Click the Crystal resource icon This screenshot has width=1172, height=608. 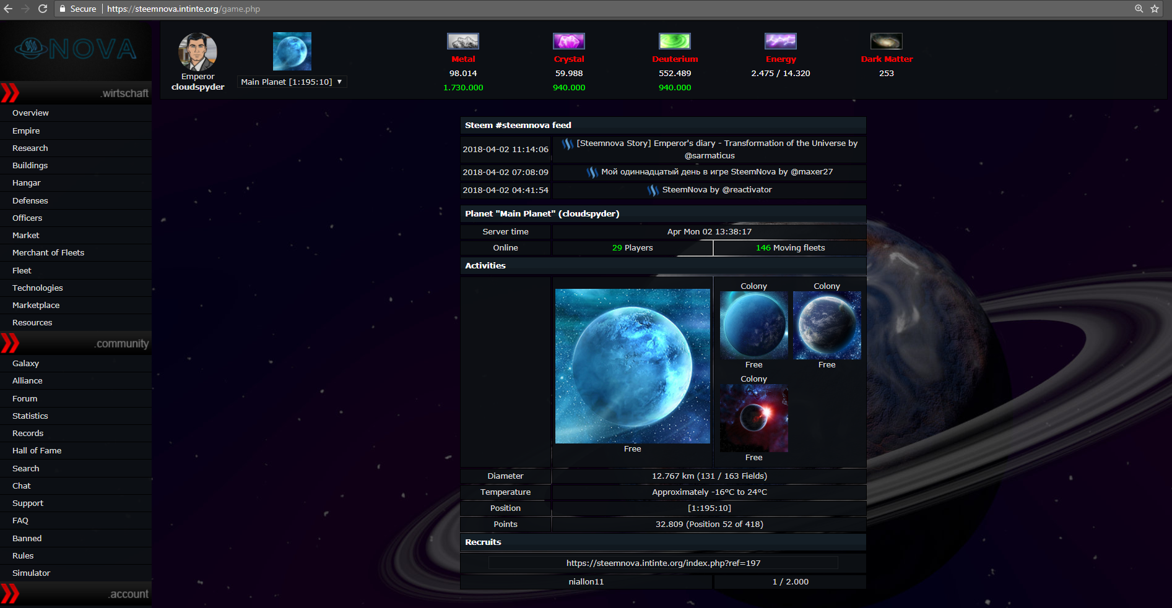[x=569, y=41]
